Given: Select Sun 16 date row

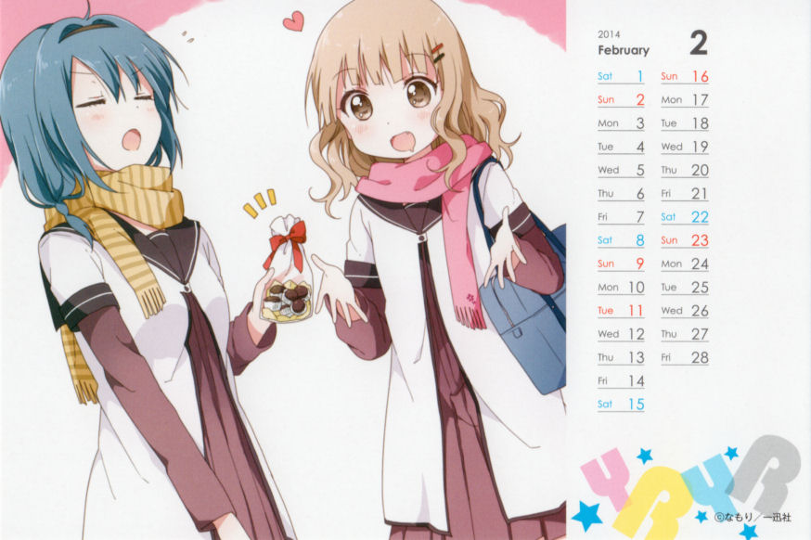Looking at the screenshot, I should [x=684, y=77].
